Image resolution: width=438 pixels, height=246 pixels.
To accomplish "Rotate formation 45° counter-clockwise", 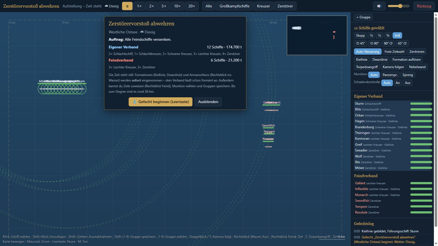I will pyautogui.click(x=360, y=43).
